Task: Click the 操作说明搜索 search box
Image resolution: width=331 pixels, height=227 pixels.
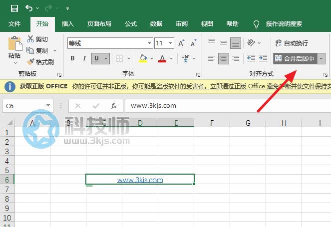Action: [284, 23]
